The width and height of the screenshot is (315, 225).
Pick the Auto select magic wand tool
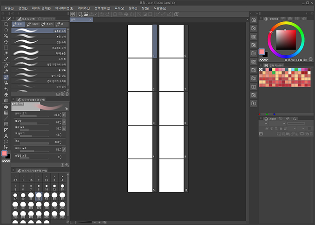point(6,53)
